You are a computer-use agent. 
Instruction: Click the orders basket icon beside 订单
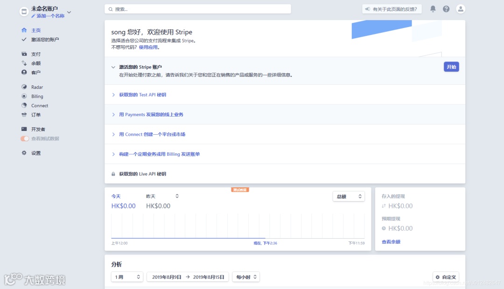24,115
